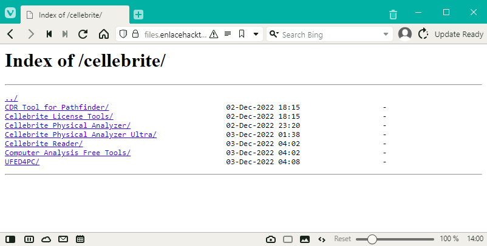
Task: Click the Index of /cellebrite/ heading
Action: click(x=86, y=61)
